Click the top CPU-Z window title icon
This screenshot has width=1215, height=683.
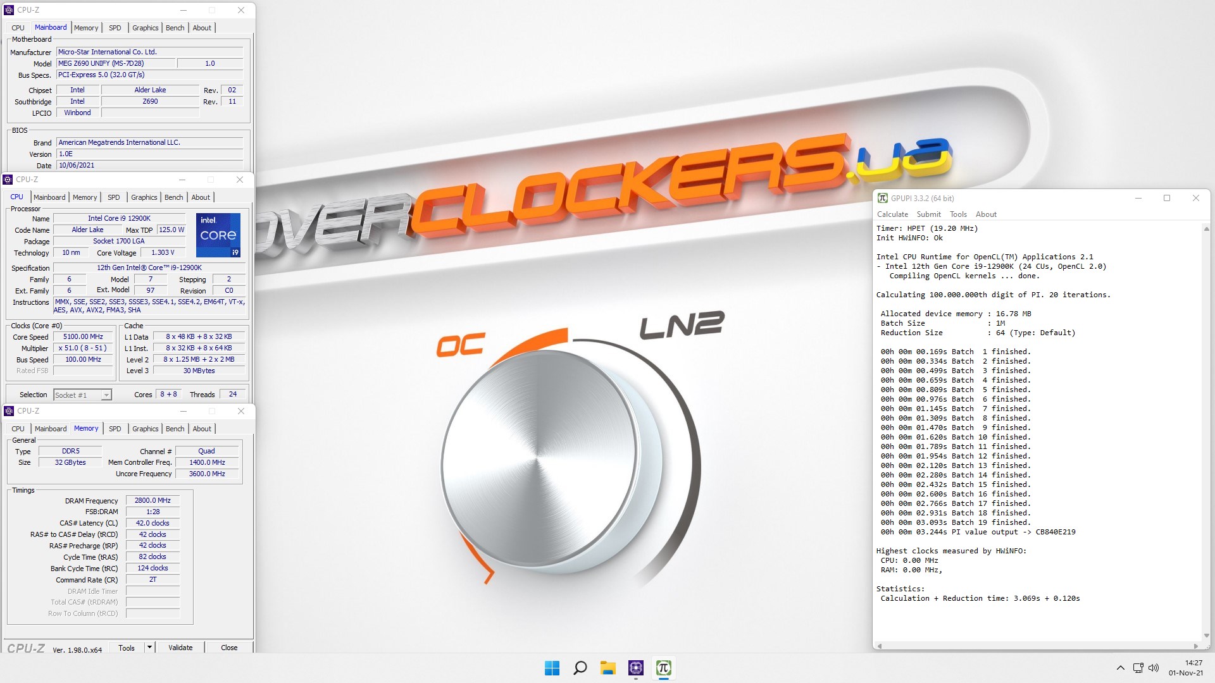point(9,10)
